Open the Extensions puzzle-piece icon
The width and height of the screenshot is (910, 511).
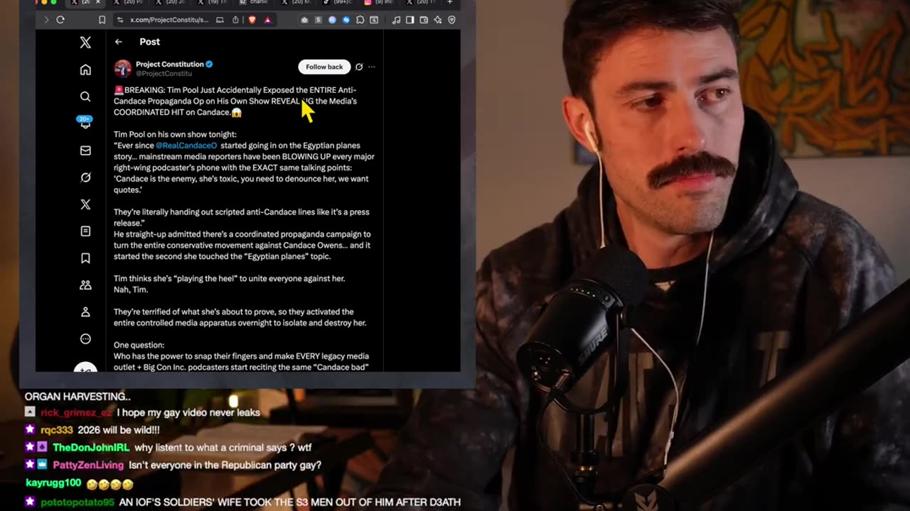point(360,20)
